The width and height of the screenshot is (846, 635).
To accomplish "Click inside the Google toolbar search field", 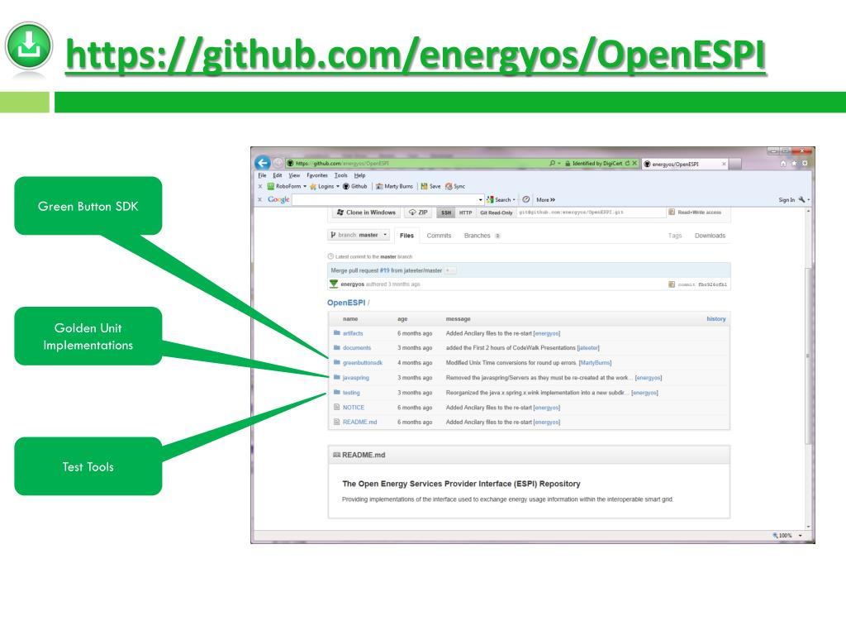I will click(385, 200).
